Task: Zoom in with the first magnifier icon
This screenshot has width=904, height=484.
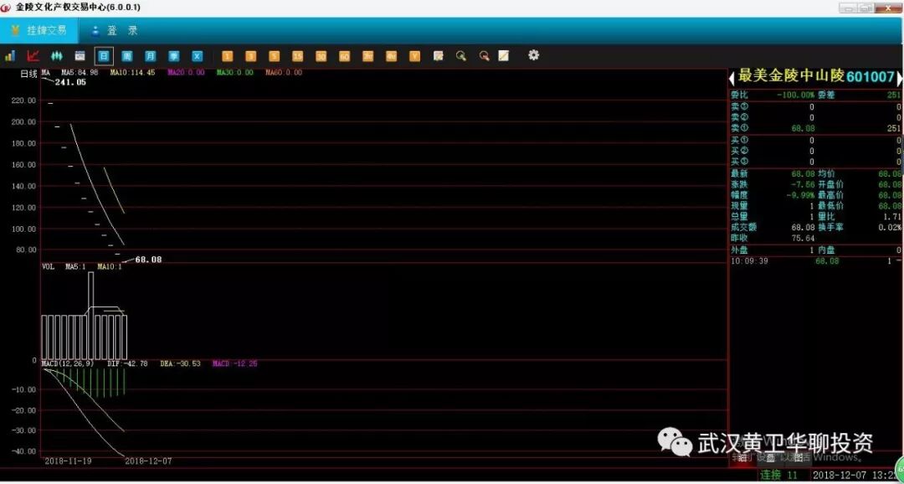Action: 460,56
